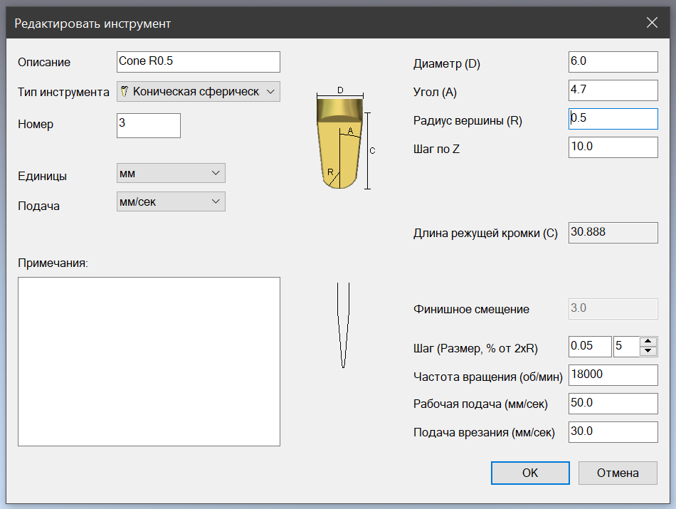Viewport: 676px width, 509px height.
Task: Open the tool type dropdown
Action: tap(198, 92)
